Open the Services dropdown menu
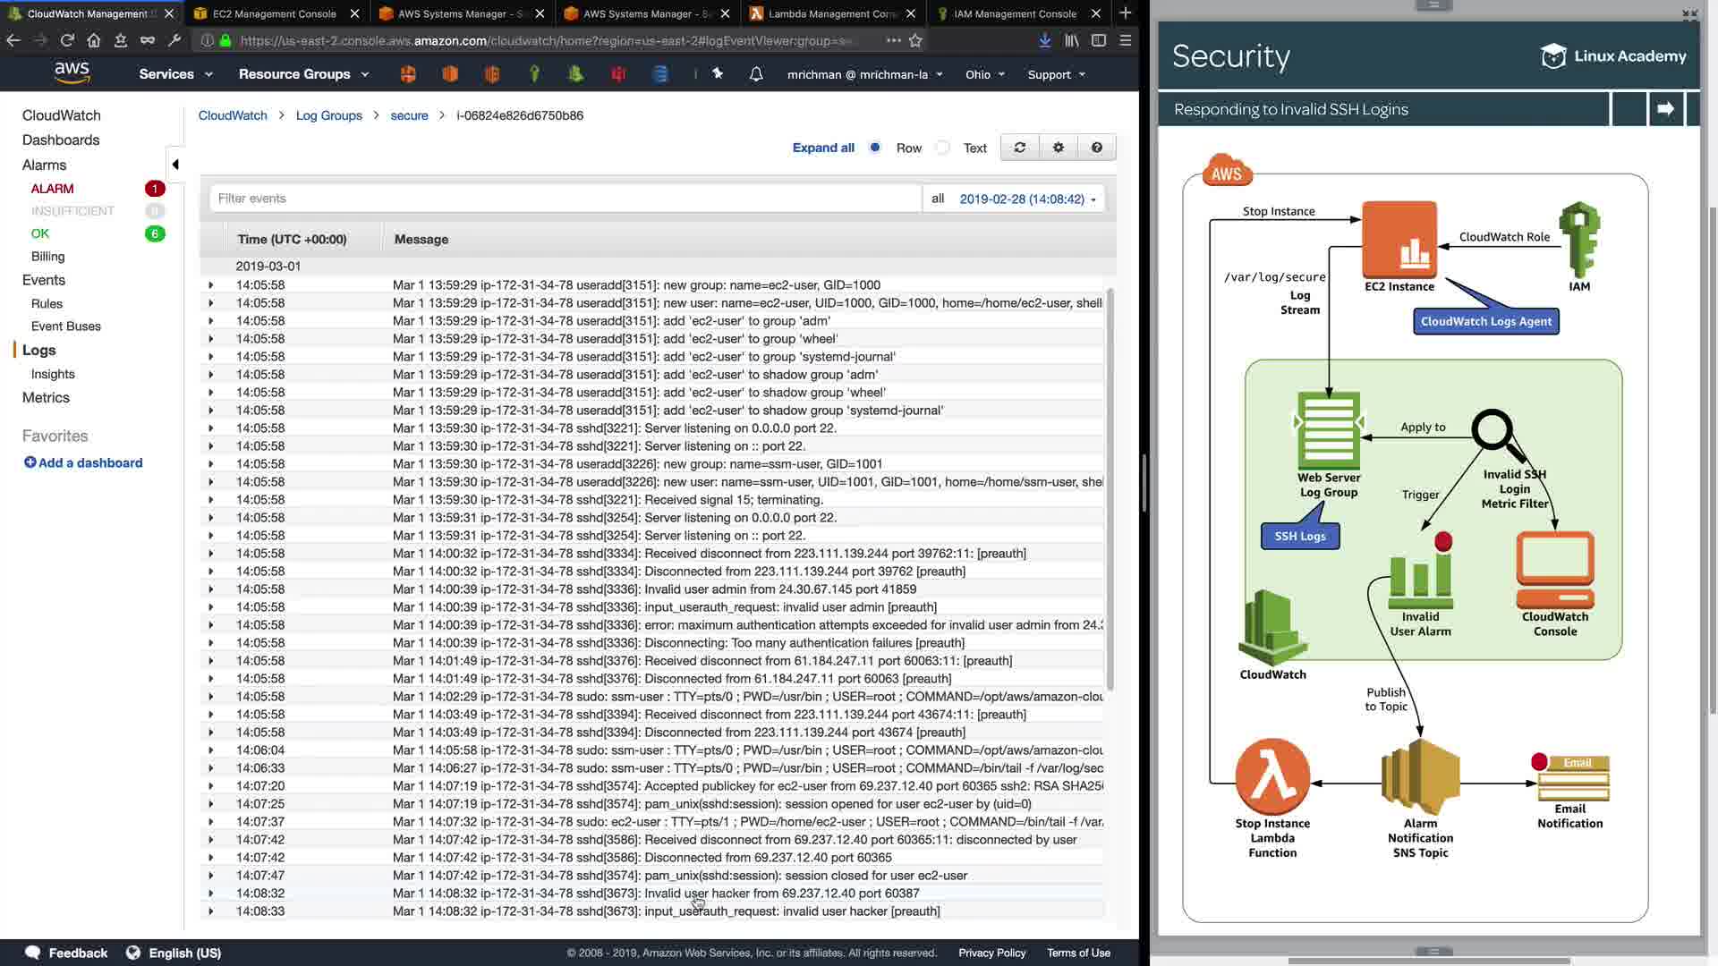Image resolution: width=1718 pixels, height=966 pixels. [175, 74]
